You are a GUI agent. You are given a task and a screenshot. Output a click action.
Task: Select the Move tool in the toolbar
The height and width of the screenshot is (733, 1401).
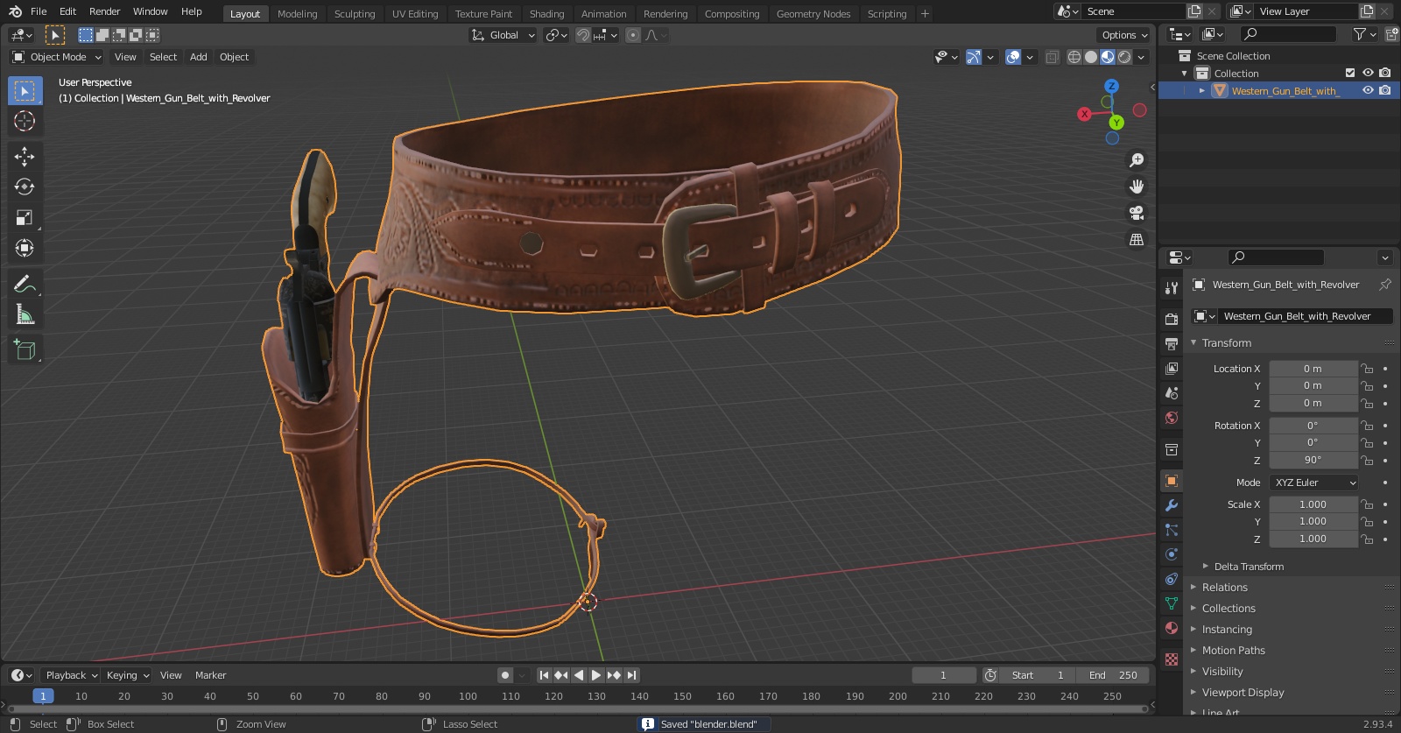tap(25, 156)
